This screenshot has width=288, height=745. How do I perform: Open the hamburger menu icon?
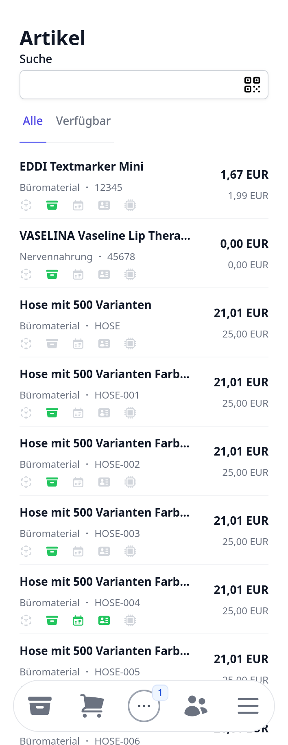[248, 706]
